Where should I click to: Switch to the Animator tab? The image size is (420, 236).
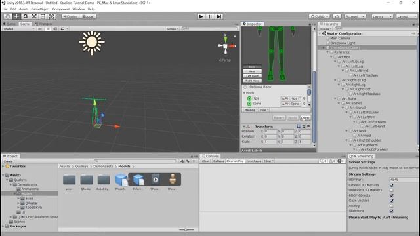pos(44,24)
